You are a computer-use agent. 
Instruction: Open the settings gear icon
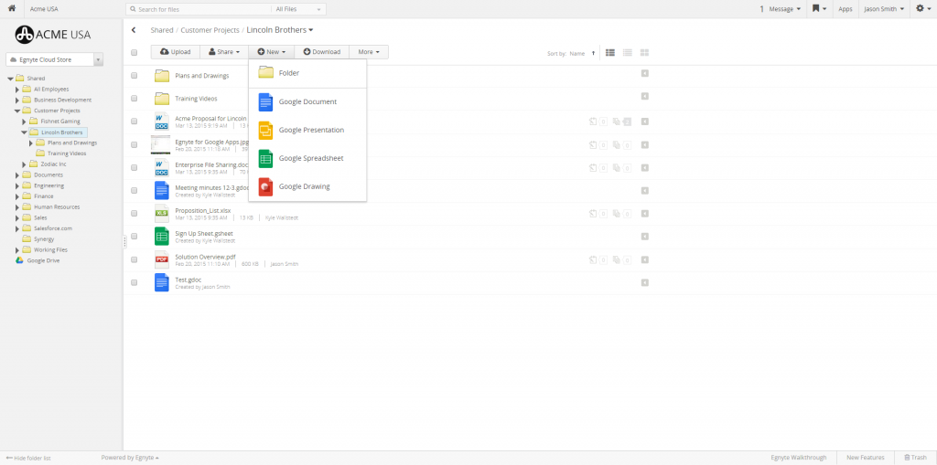tap(921, 8)
